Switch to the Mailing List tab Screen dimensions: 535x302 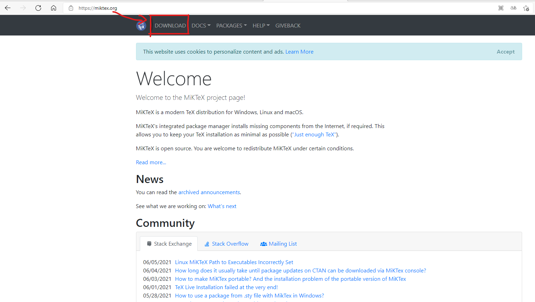(x=279, y=244)
